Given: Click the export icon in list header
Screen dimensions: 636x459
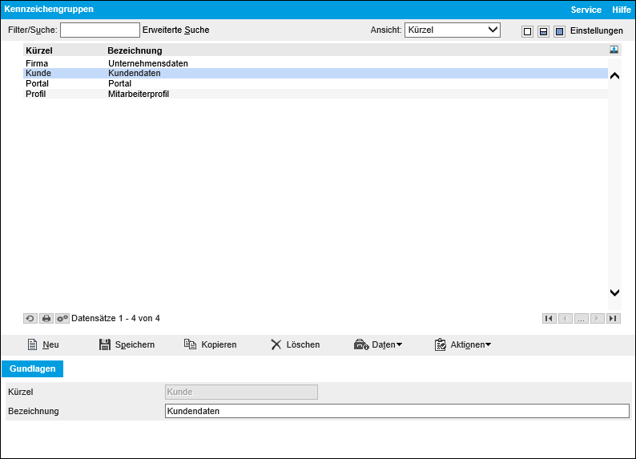Looking at the screenshot, I should click(614, 50).
